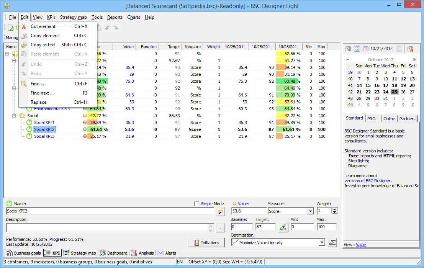The height and width of the screenshot is (268, 424).
Task: Click the redo arrow in the toolbar
Action: point(116,28)
